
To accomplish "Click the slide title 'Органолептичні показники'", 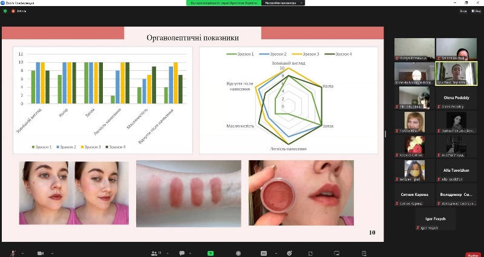I will point(192,37).
